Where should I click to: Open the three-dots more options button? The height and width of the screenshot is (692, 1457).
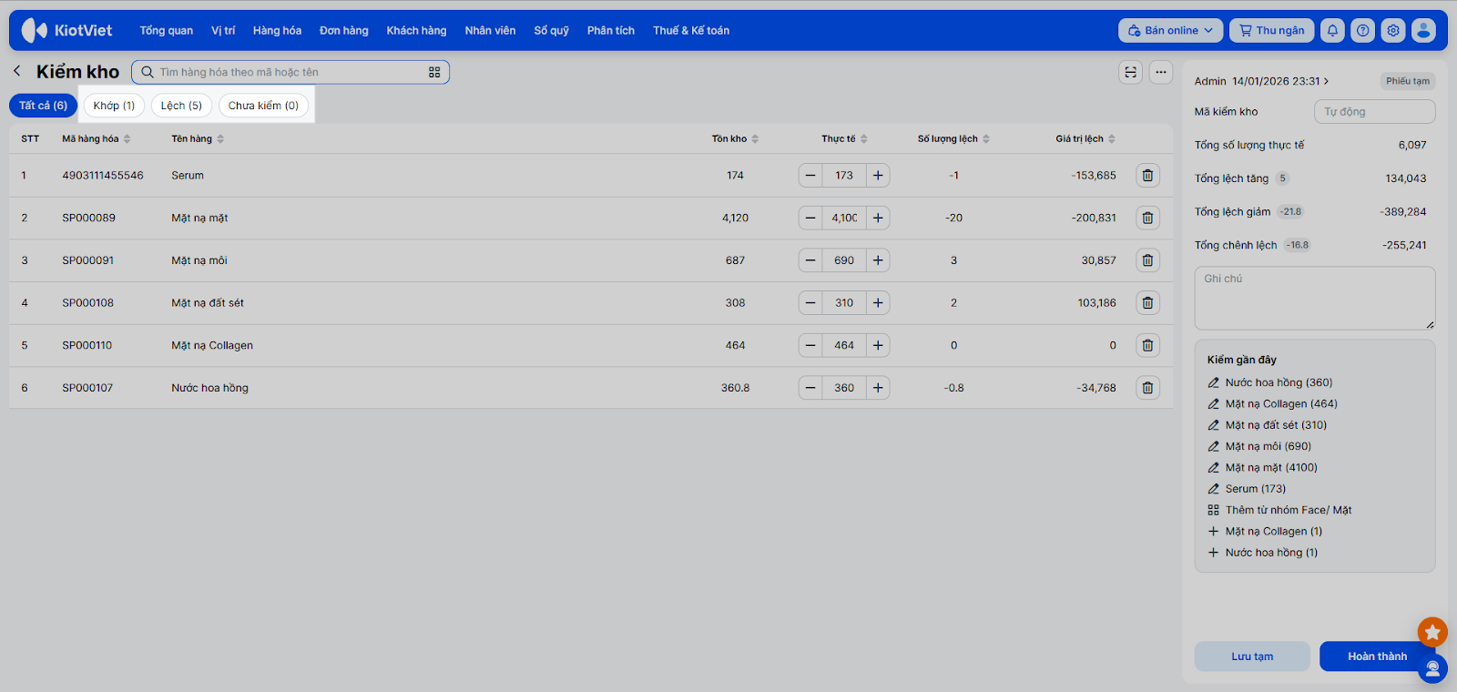(x=1161, y=72)
